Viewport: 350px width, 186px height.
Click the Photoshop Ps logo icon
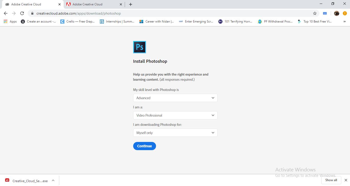click(x=139, y=47)
